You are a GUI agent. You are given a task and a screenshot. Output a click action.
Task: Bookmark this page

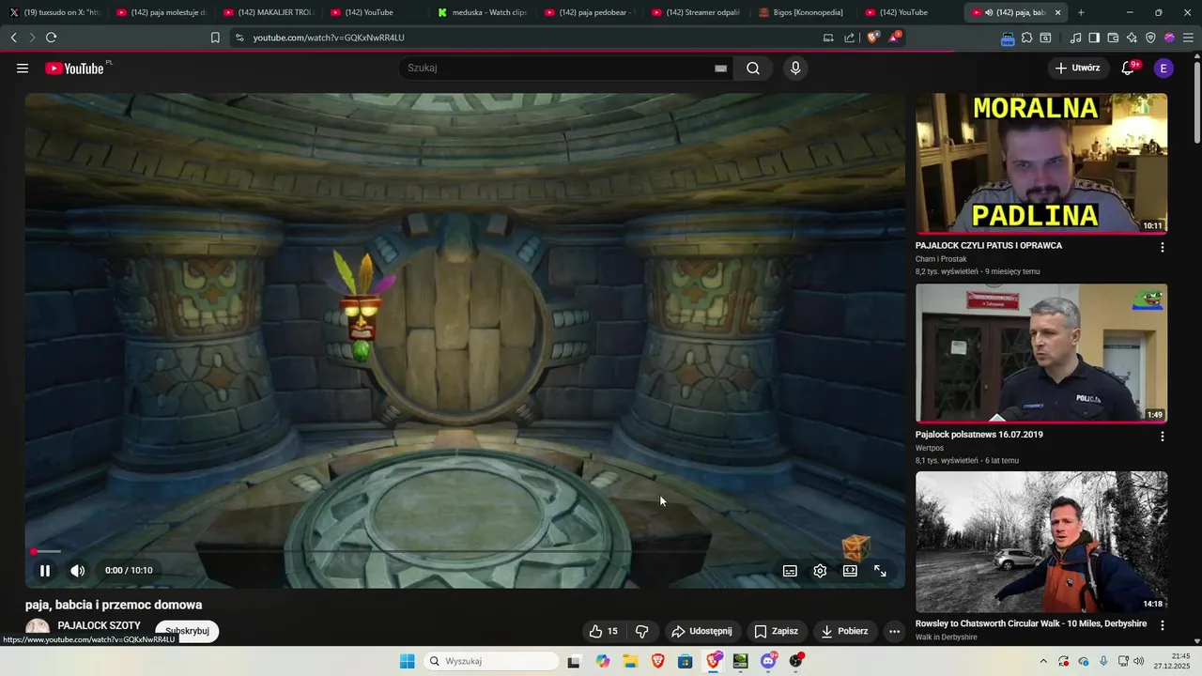215,38
